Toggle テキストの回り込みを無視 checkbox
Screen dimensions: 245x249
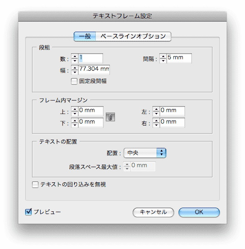[35, 185]
